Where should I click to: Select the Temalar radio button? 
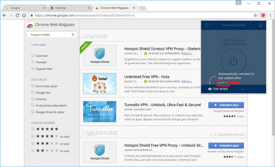click(32, 62)
